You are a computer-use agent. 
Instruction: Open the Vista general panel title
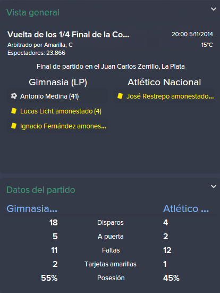pyautogui.click(x=33, y=13)
